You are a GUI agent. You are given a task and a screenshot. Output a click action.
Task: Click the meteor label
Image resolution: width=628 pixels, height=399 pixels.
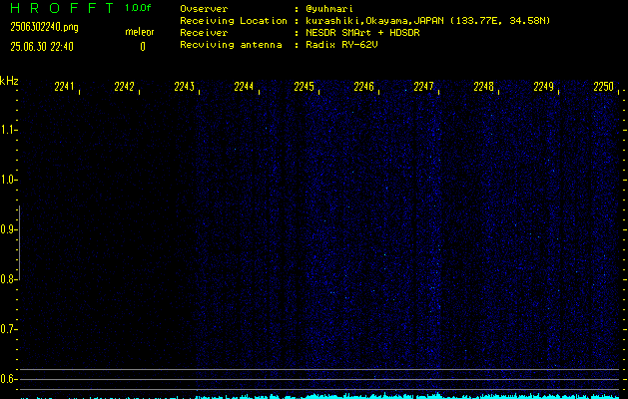pos(140,32)
